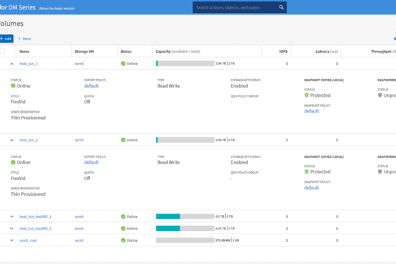Sort by the Capacity column header
The width and height of the screenshot is (396, 264).
[x=178, y=51]
